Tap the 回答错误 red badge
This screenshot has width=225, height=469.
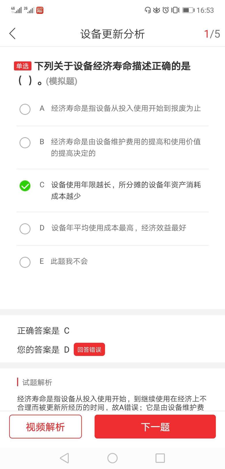point(89,350)
